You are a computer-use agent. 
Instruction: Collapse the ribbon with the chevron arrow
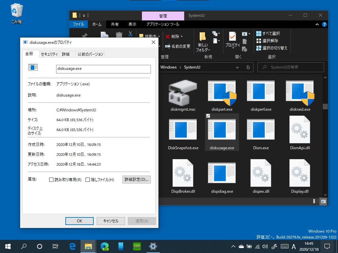coord(317,24)
